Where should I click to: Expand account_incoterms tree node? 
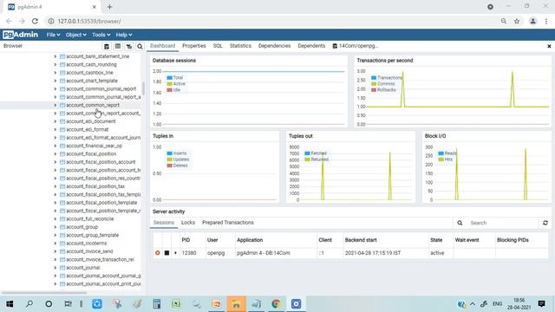(x=55, y=244)
